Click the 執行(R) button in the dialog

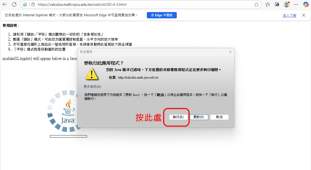point(178,117)
